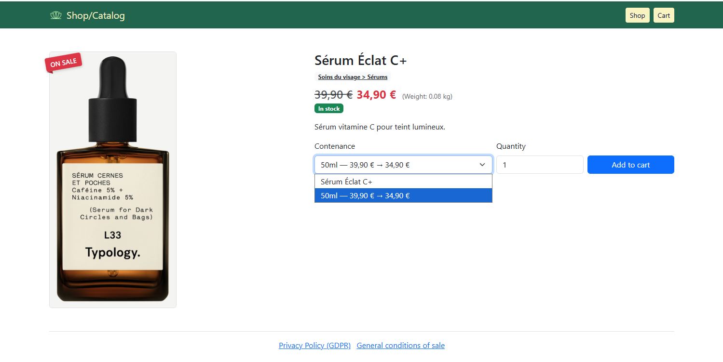
Task: Click the Contenance label
Action: [x=335, y=146]
